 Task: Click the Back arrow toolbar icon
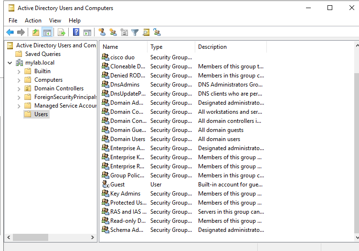tap(10, 33)
